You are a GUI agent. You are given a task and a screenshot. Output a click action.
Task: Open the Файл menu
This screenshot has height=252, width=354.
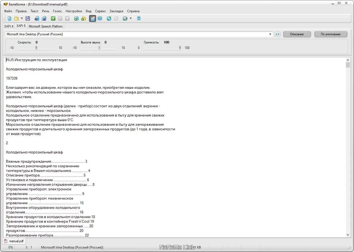point(8,11)
